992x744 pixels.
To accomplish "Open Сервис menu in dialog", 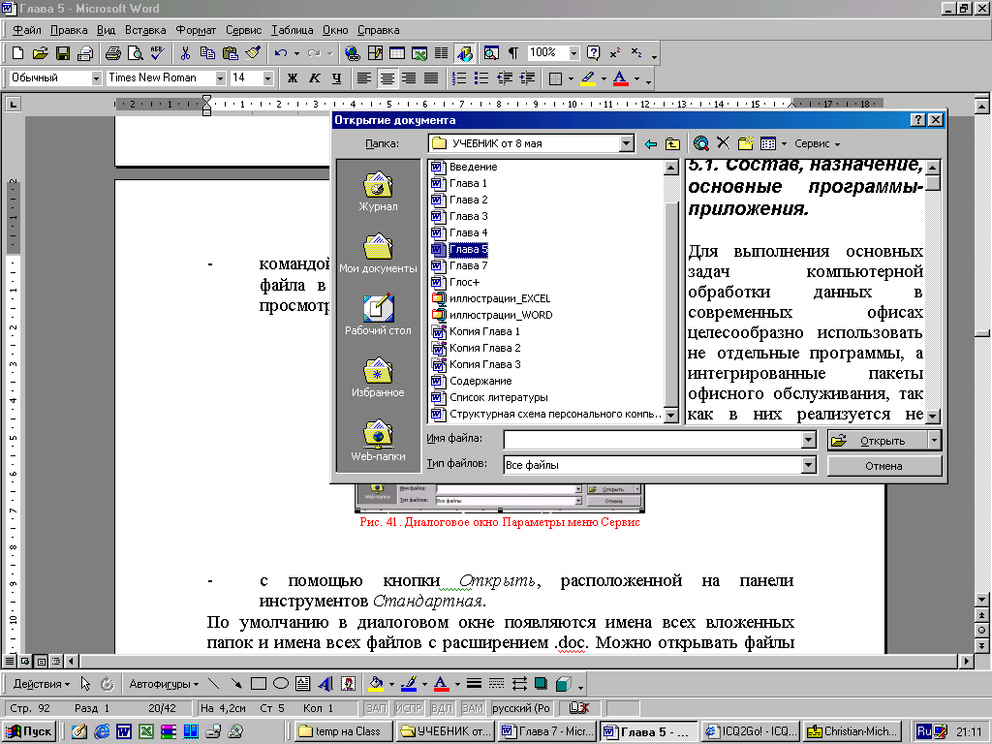I will (818, 143).
